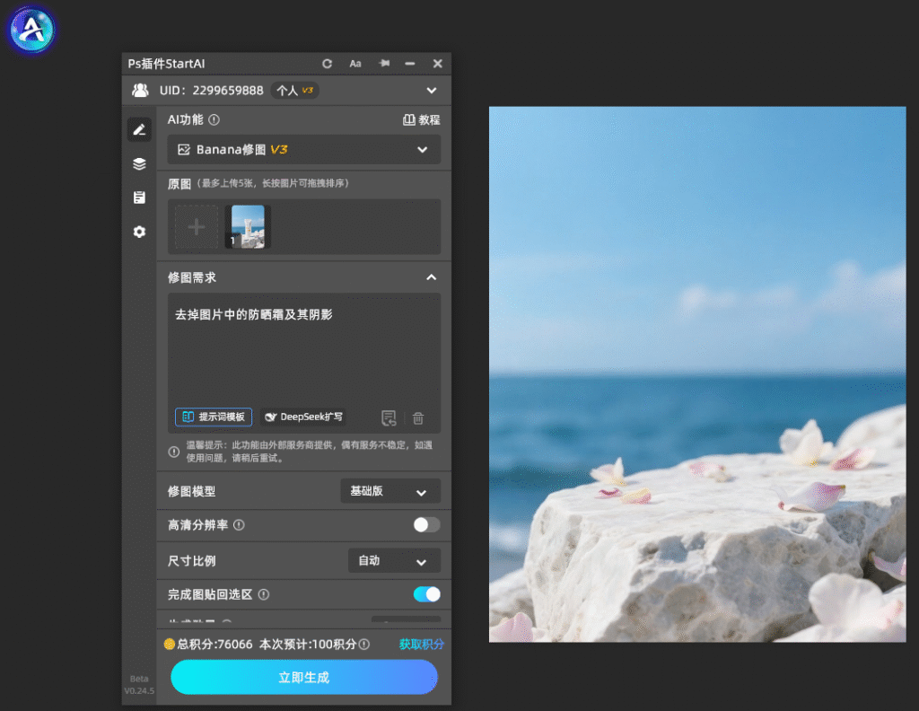919x711 pixels.
Task: Click the info icon next to AI功能
Action: tap(214, 119)
